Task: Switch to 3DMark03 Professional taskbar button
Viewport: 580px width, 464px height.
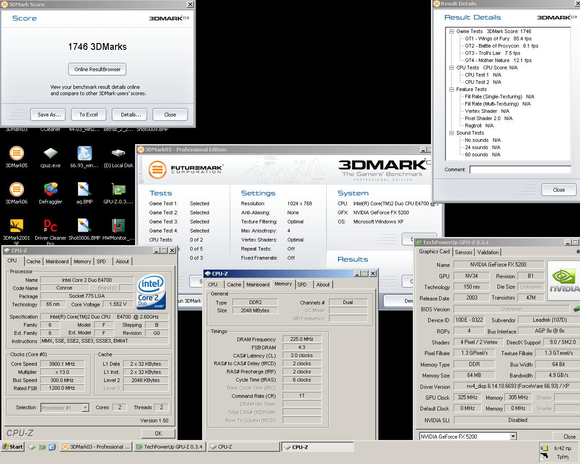Action: (x=96, y=447)
